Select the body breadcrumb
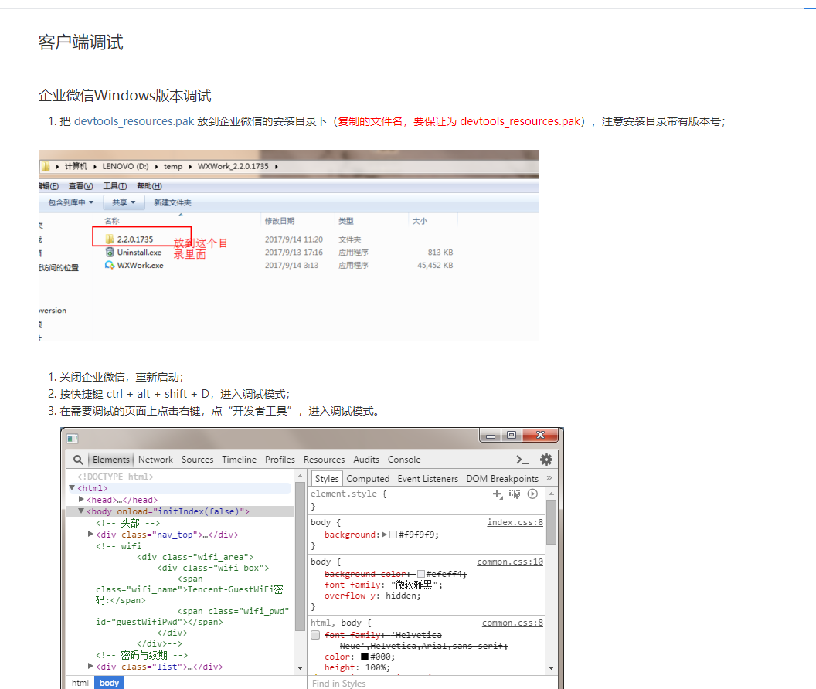The height and width of the screenshot is (689, 816). tap(109, 683)
